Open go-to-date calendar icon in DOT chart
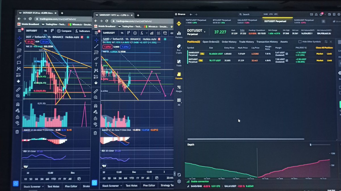Image resolution: width=341 pixels, height=191 pixels. [x=79, y=179]
